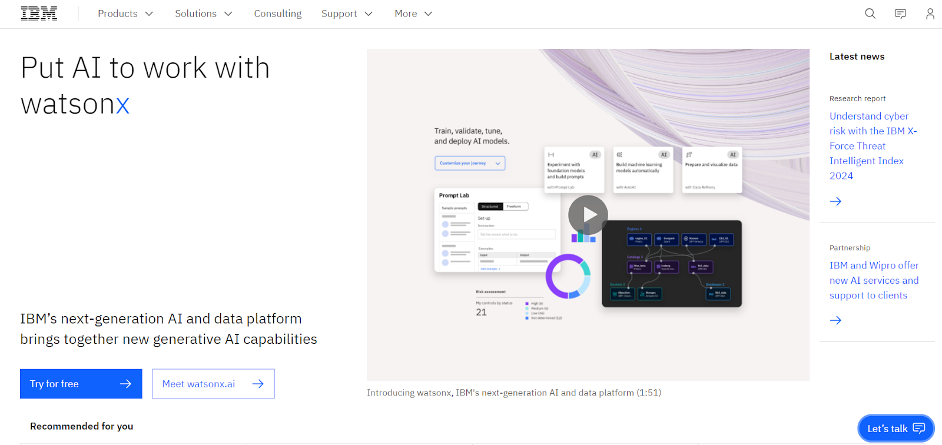Click the Recommended for you heading
The width and height of the screenshot is (942, 445).
click(81, 426)
